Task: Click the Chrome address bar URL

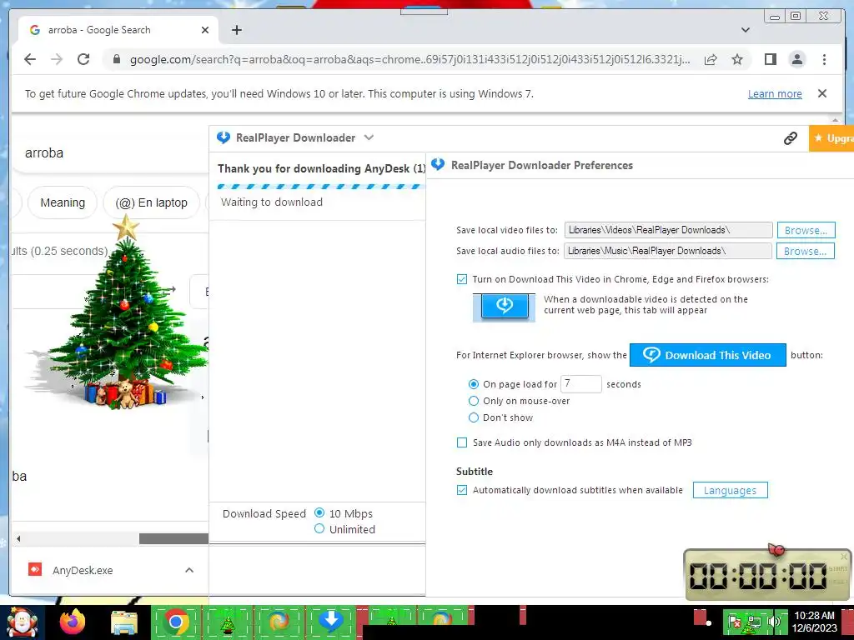Action: pos(409,59)
